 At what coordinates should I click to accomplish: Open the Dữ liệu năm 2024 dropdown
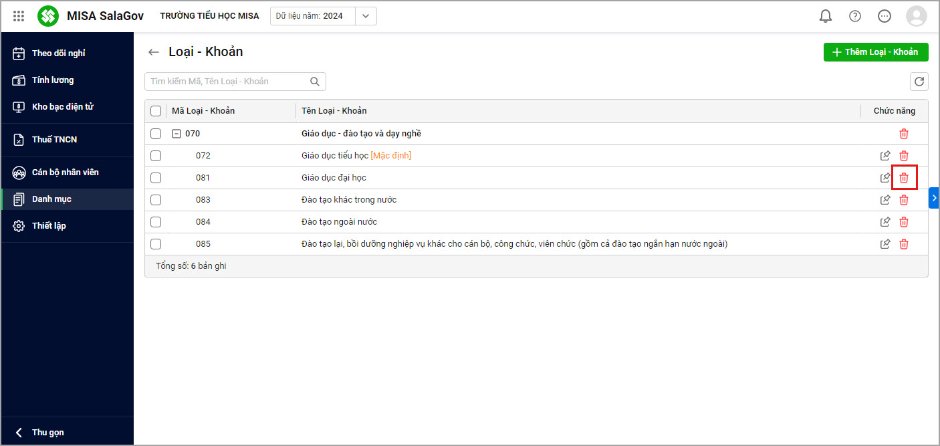[x=365, y=16]
